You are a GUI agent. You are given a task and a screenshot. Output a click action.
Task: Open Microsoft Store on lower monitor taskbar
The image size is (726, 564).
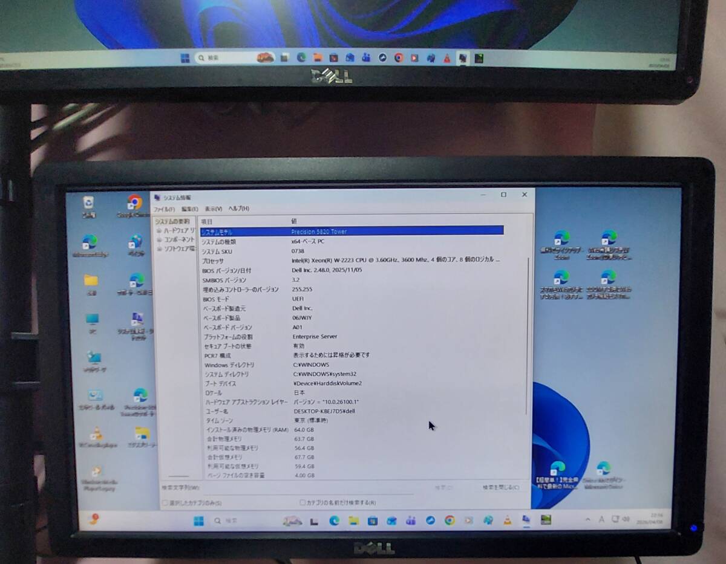373,520
